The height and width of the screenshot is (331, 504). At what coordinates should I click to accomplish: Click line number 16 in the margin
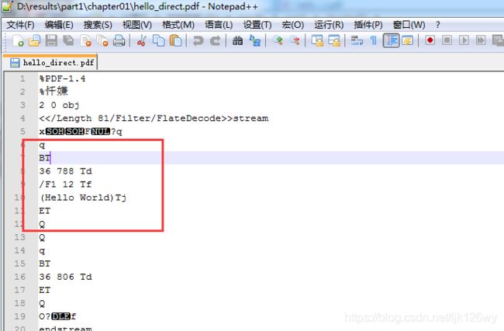19,277
